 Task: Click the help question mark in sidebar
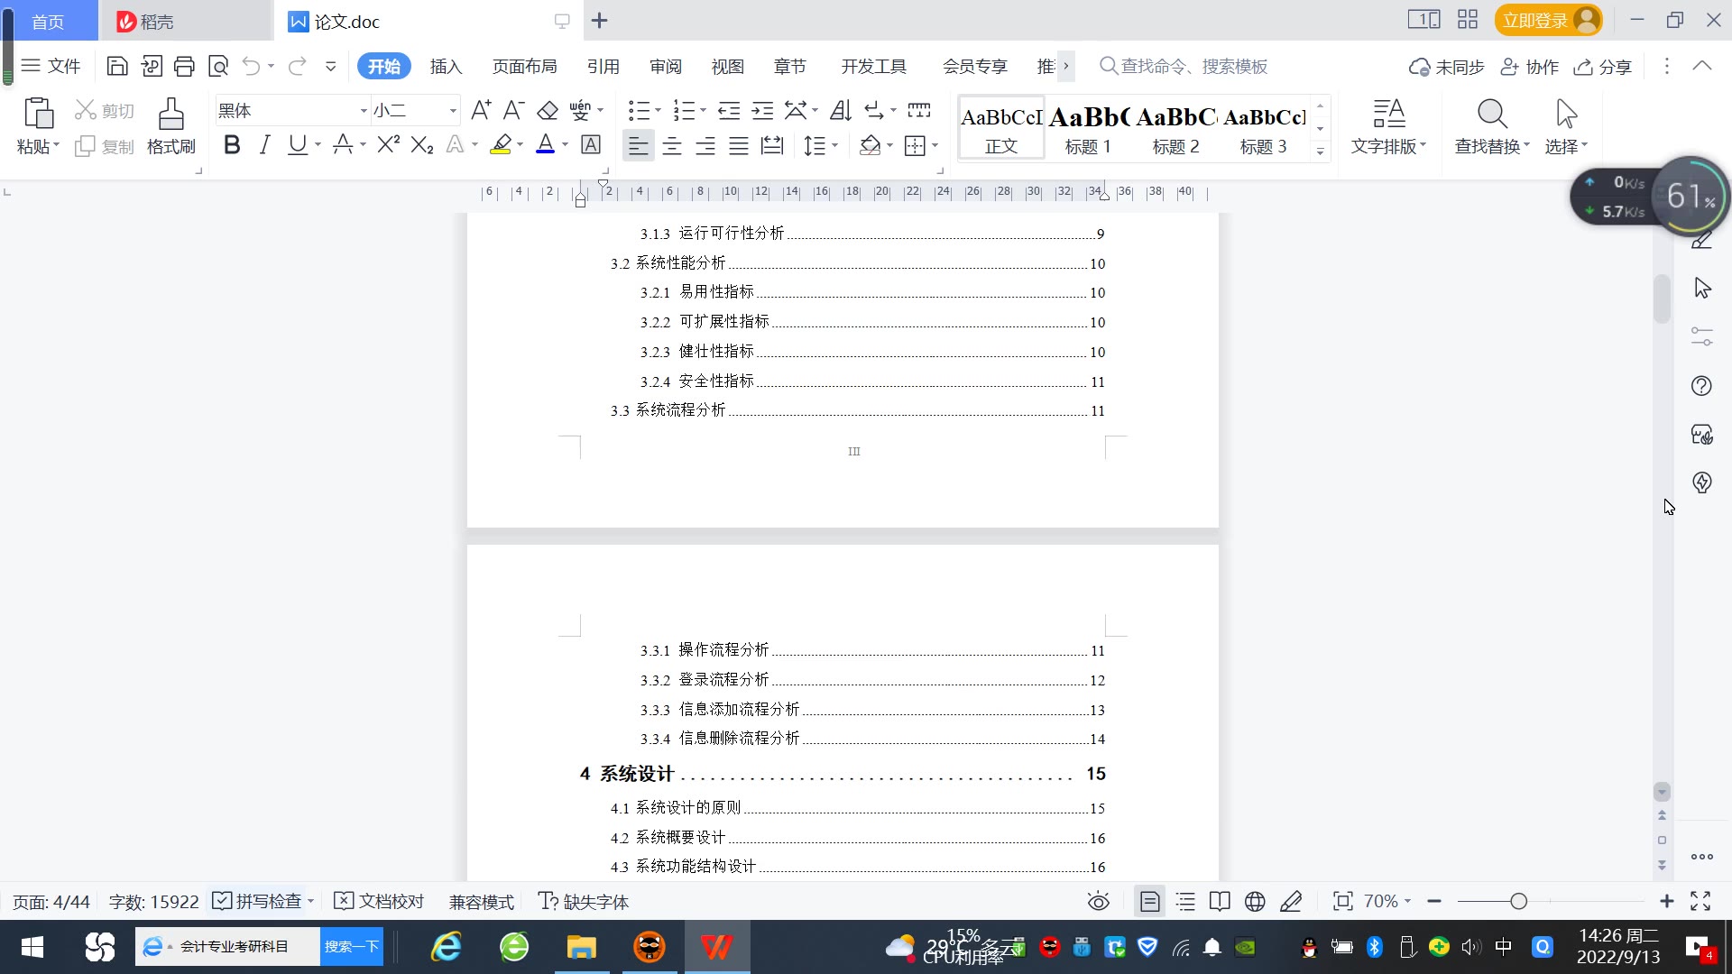click(x=1701, y=386)
